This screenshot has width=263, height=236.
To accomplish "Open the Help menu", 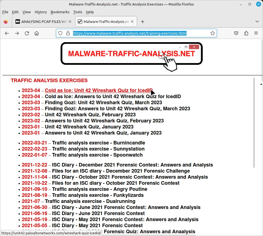I will click(90, 12).
